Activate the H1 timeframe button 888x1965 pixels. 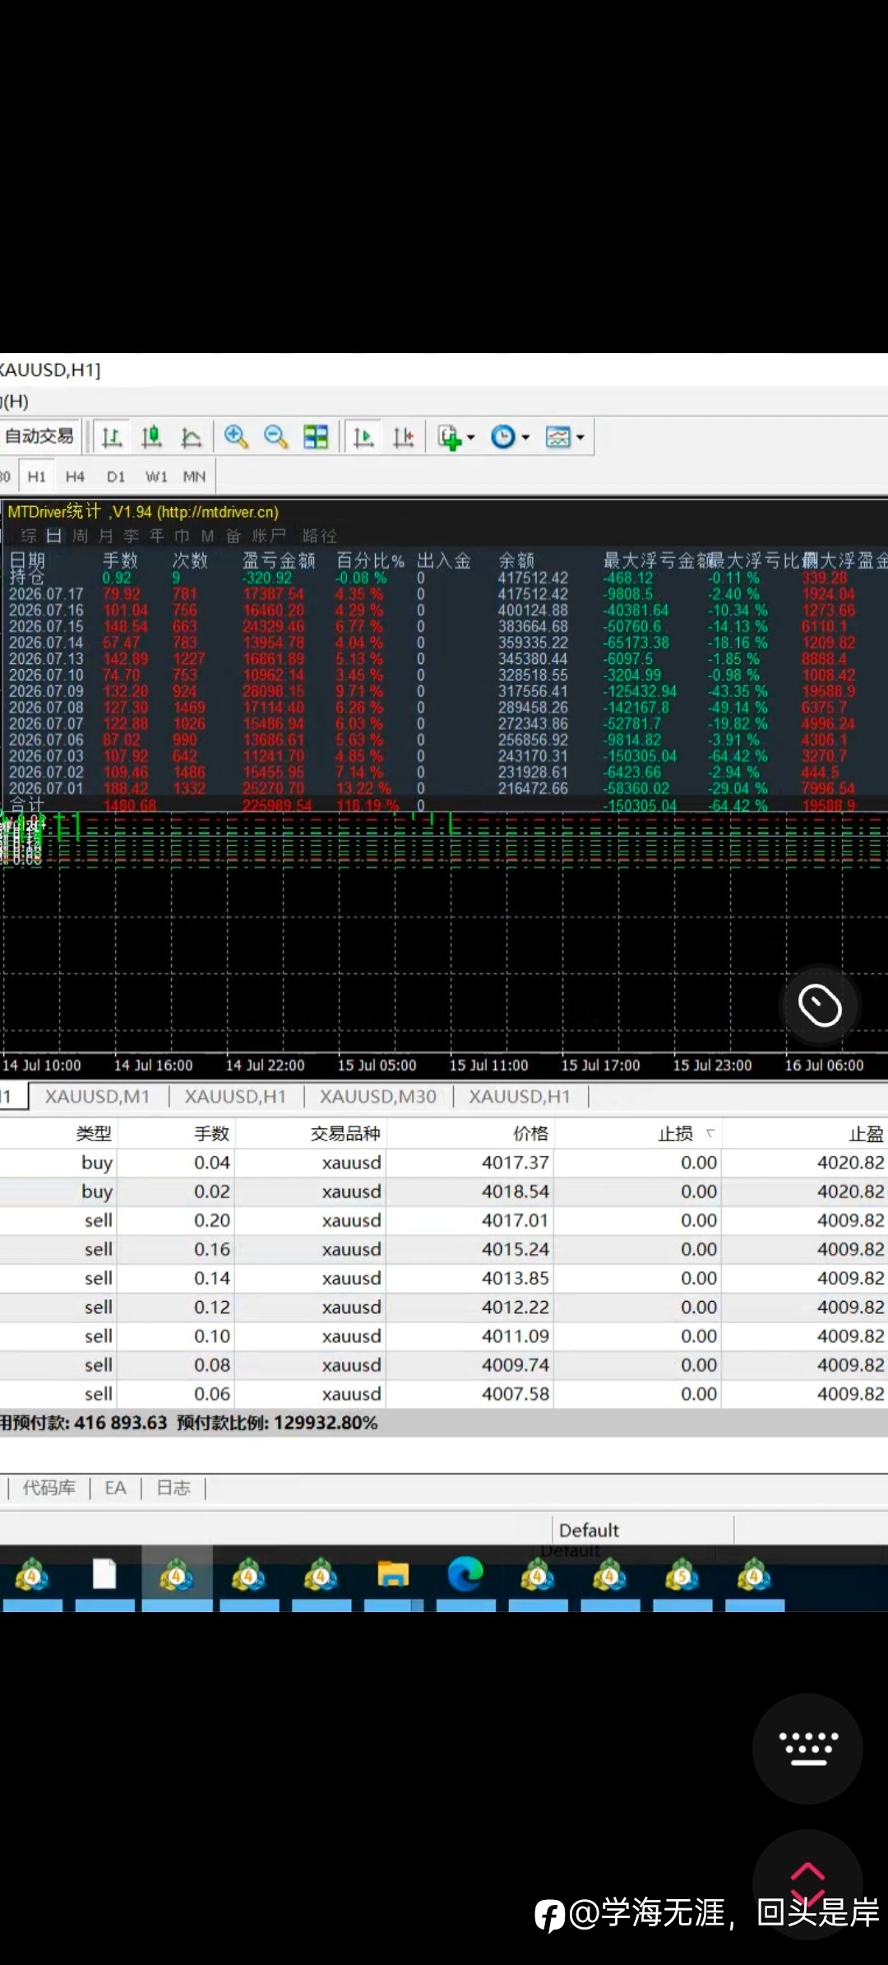[37, 476]
